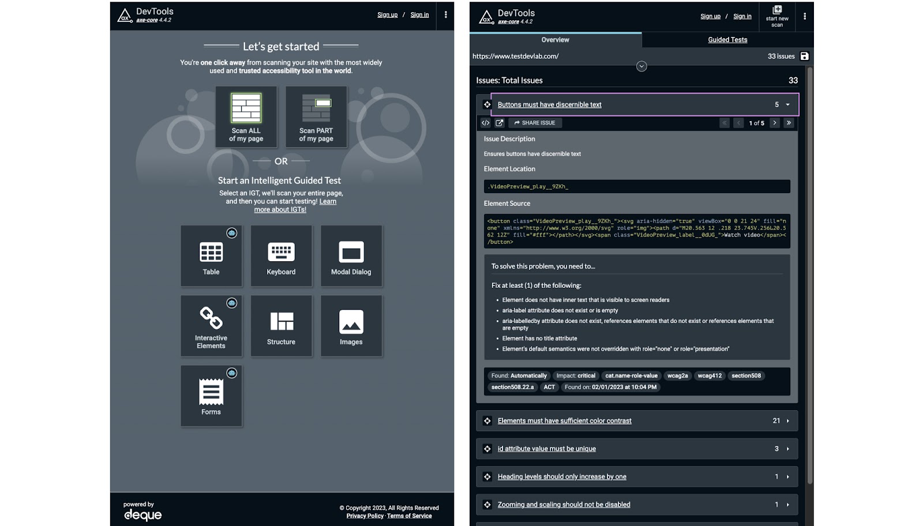
Task: Go to the next issue instance
Action: click(x=775, y=123)
